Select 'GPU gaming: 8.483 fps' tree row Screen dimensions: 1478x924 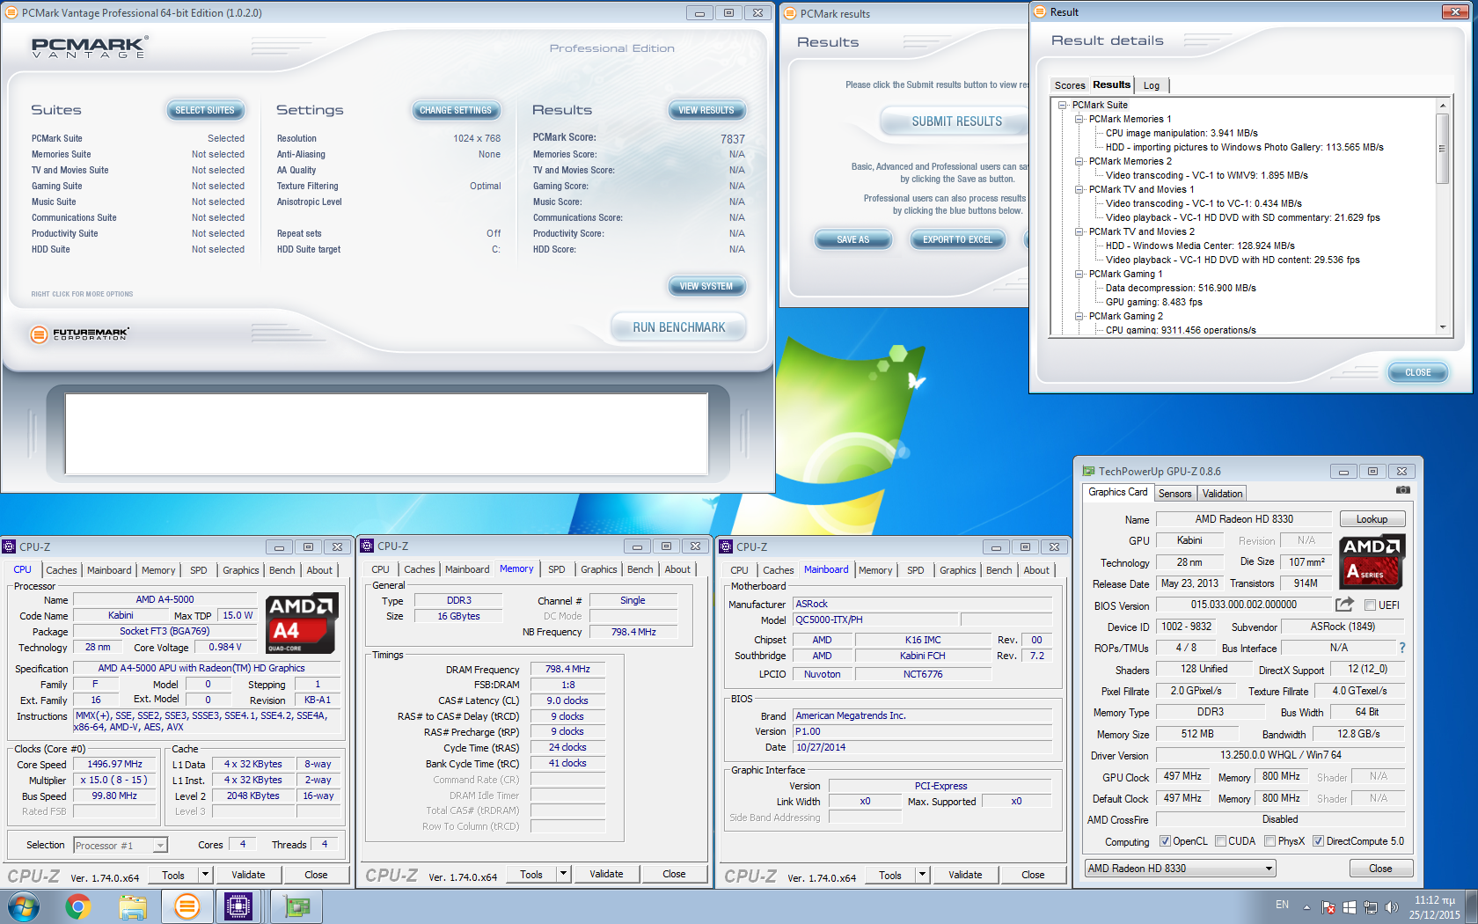pos(1154,302)
